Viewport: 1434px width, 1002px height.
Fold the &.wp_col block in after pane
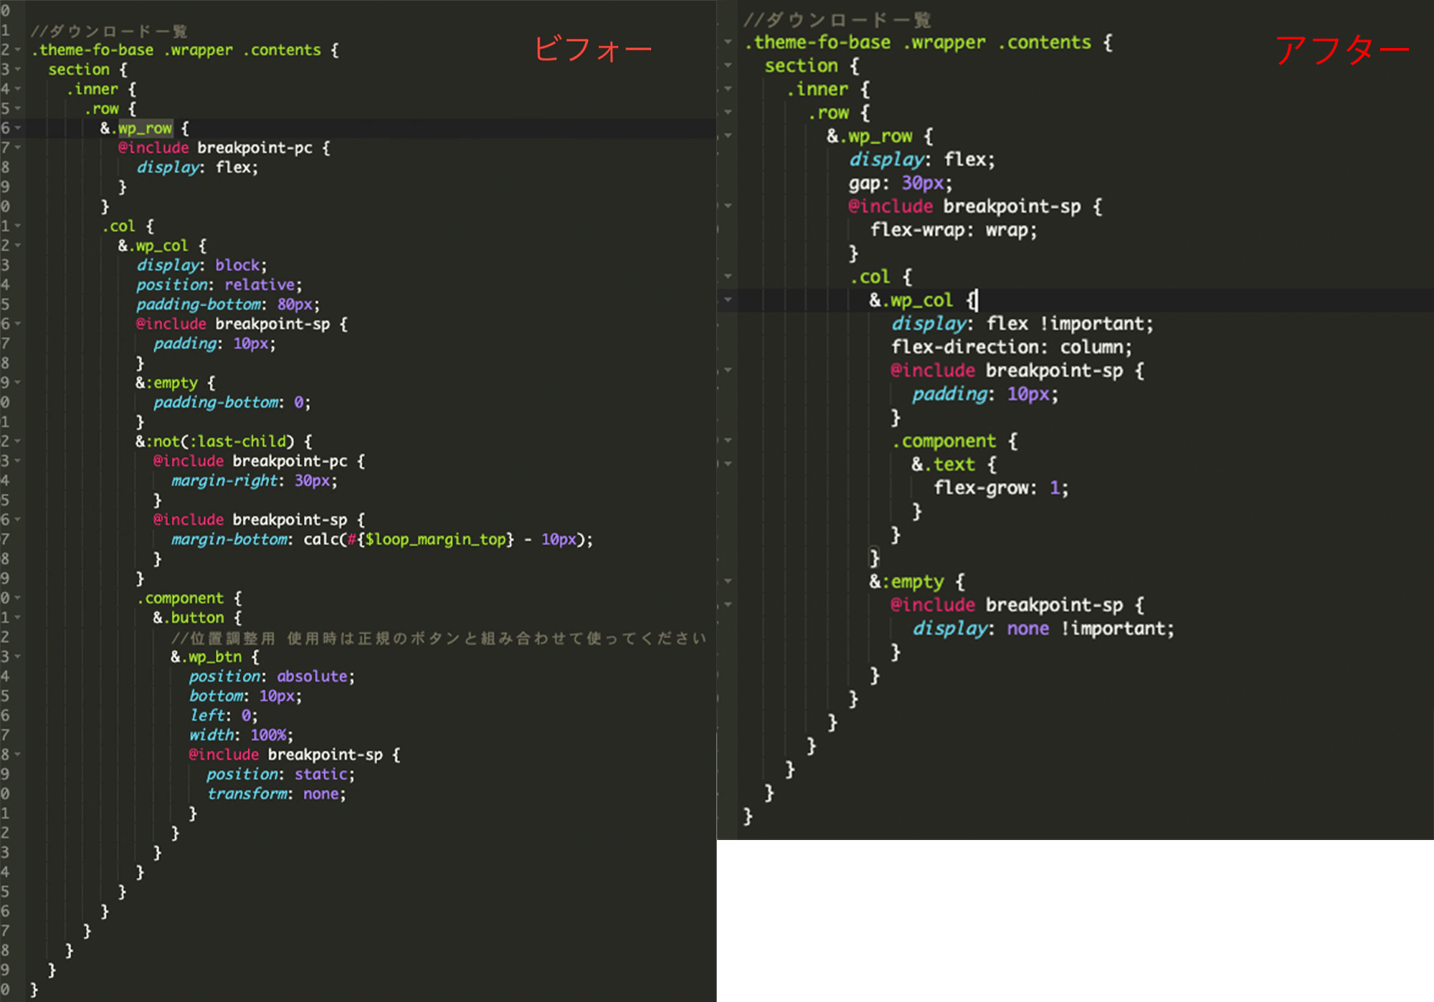728,300
